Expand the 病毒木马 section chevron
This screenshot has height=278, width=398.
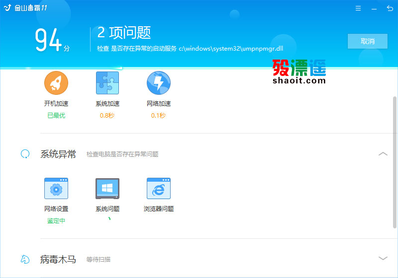(x=383, y=258)
